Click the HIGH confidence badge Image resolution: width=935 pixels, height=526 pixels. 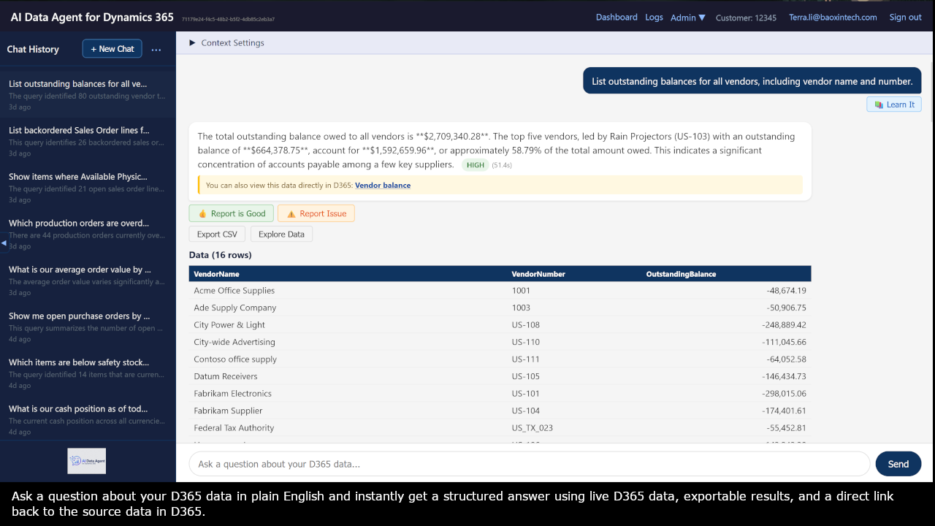(x=476, y=165)
